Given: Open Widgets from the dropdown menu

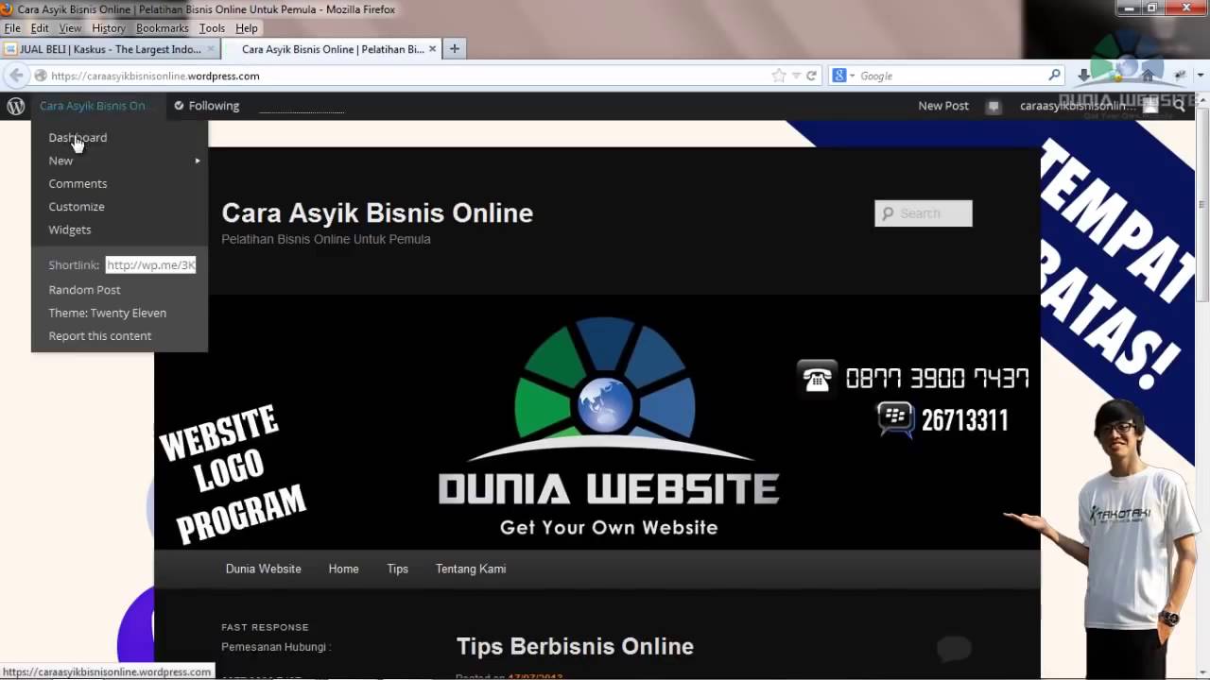Looking at the screenshot, I should [x=70, y=229].
